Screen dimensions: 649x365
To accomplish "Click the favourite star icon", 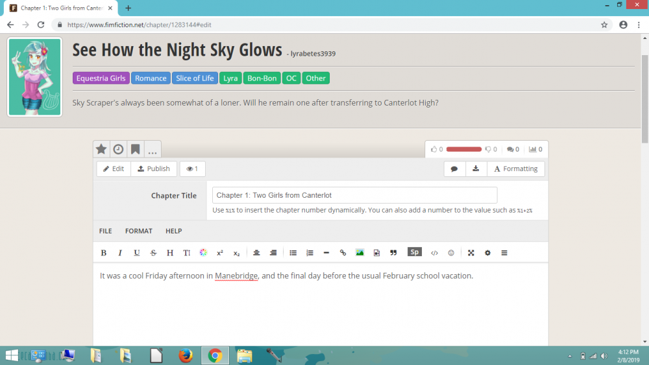I will [x=101, y=149].
